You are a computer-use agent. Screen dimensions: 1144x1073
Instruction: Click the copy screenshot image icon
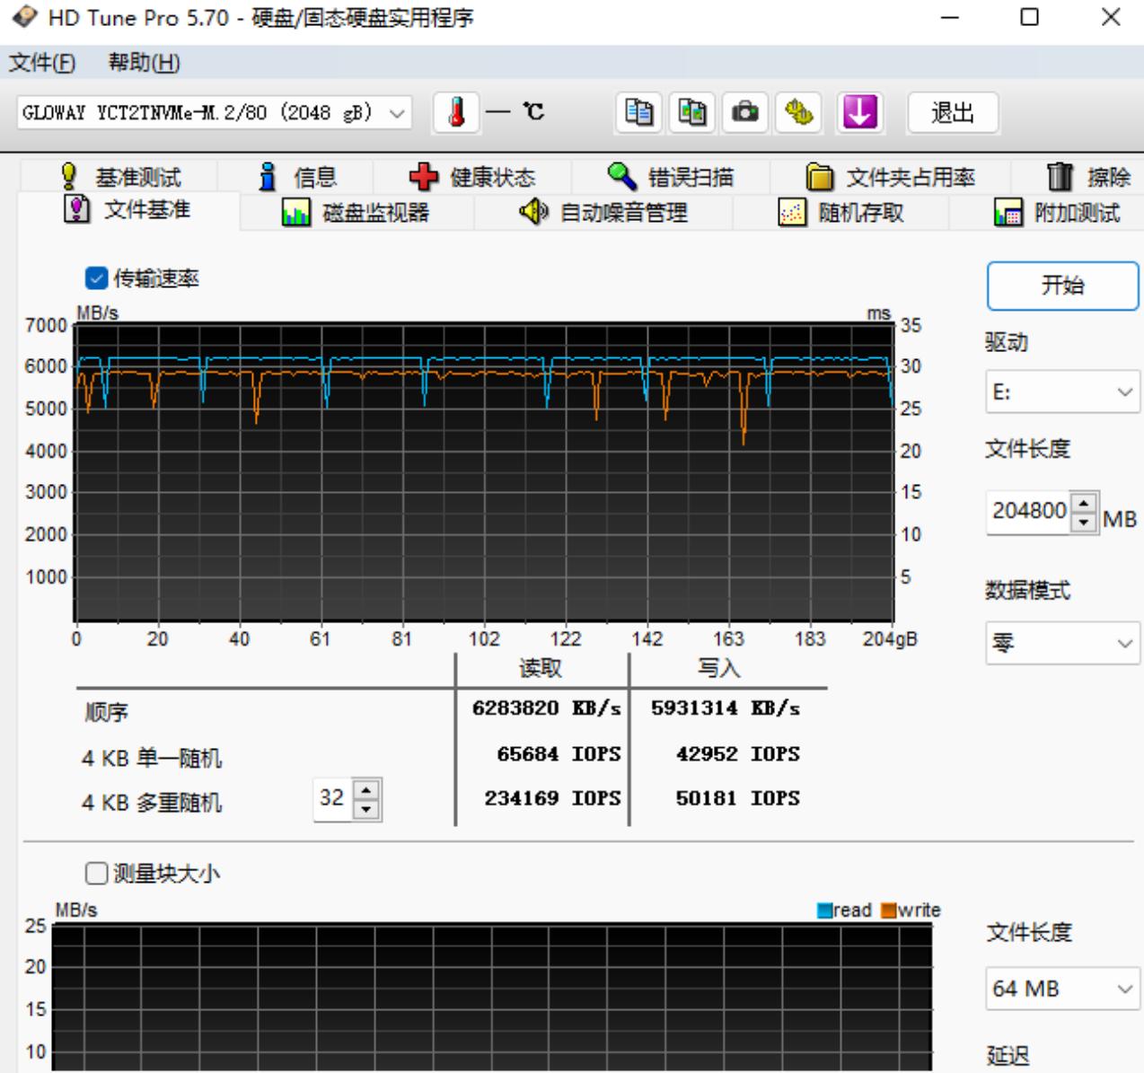click(x=692, y=112)
